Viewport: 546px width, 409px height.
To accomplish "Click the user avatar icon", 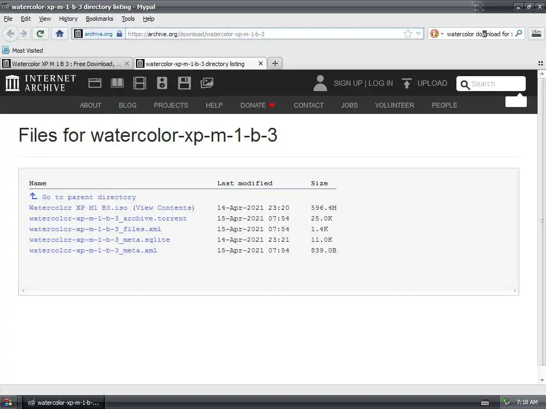I will (x=320, y=83).
